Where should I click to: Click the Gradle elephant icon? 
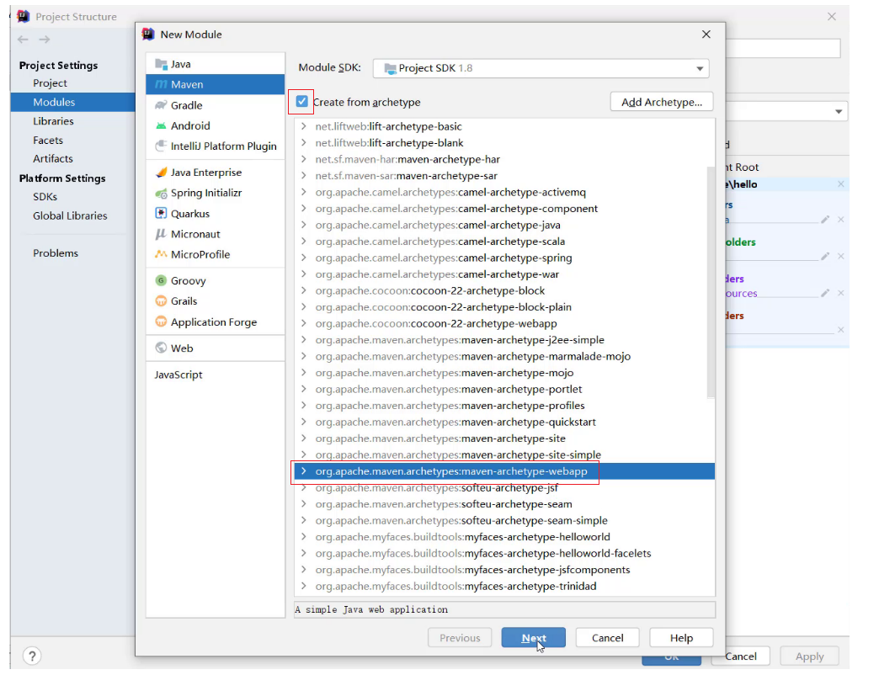click(x=161, y=105)
